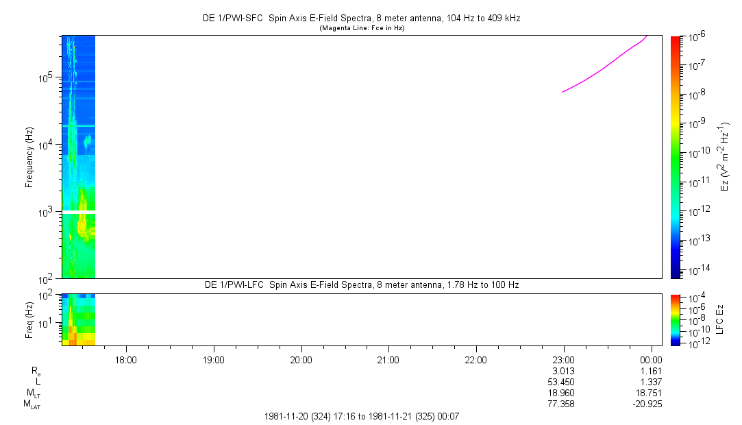The height and width of the screenshot is (425, 742).
Task: Click the MLT value 18.960
Action: coord(561,393)
